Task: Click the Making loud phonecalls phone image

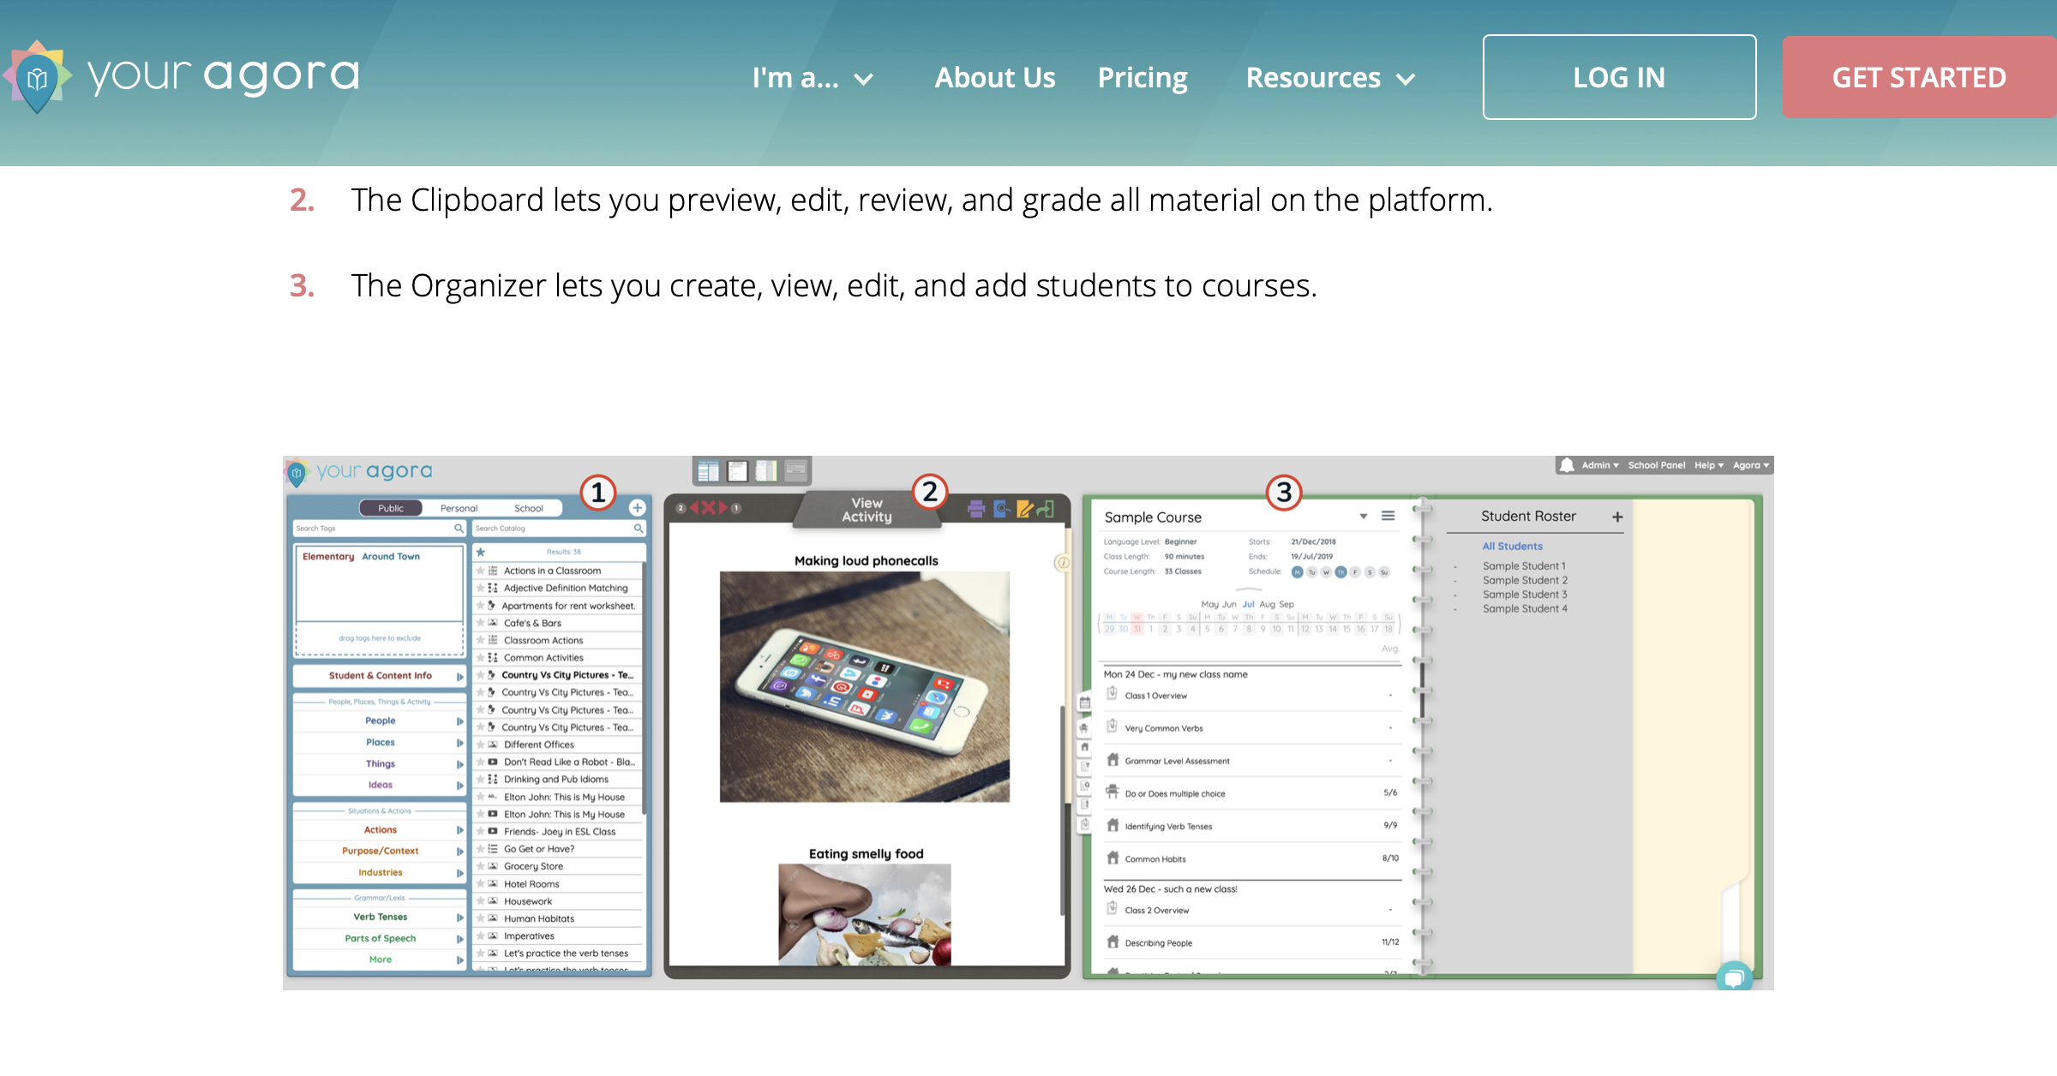Action: [864, 686]
